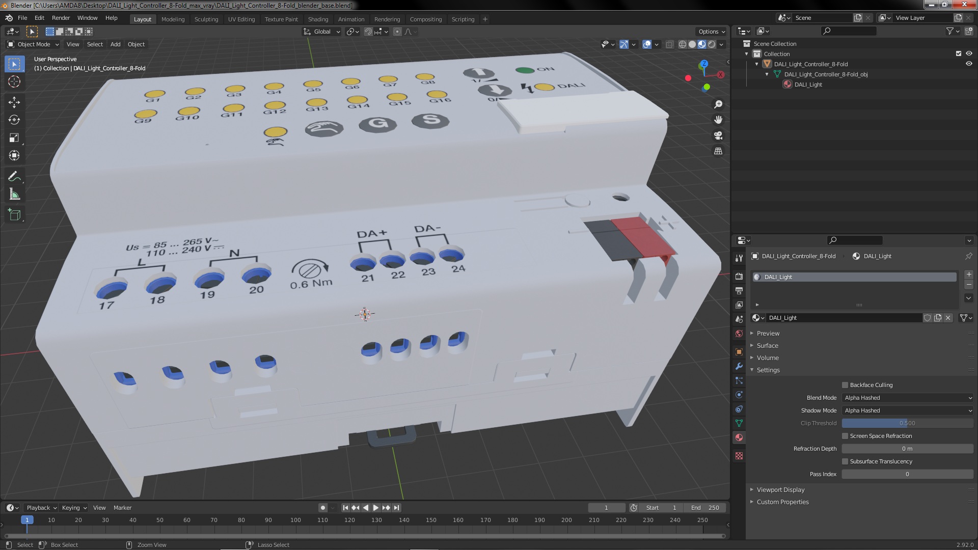Select the Annotate pencil tool

pos(14,177)
